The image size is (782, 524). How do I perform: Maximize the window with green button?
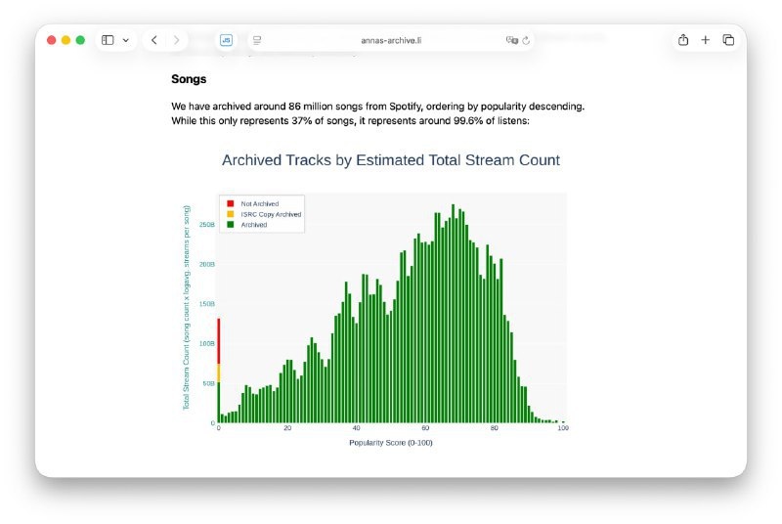(80, 40)
